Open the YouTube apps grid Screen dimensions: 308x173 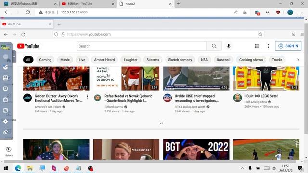257,46
